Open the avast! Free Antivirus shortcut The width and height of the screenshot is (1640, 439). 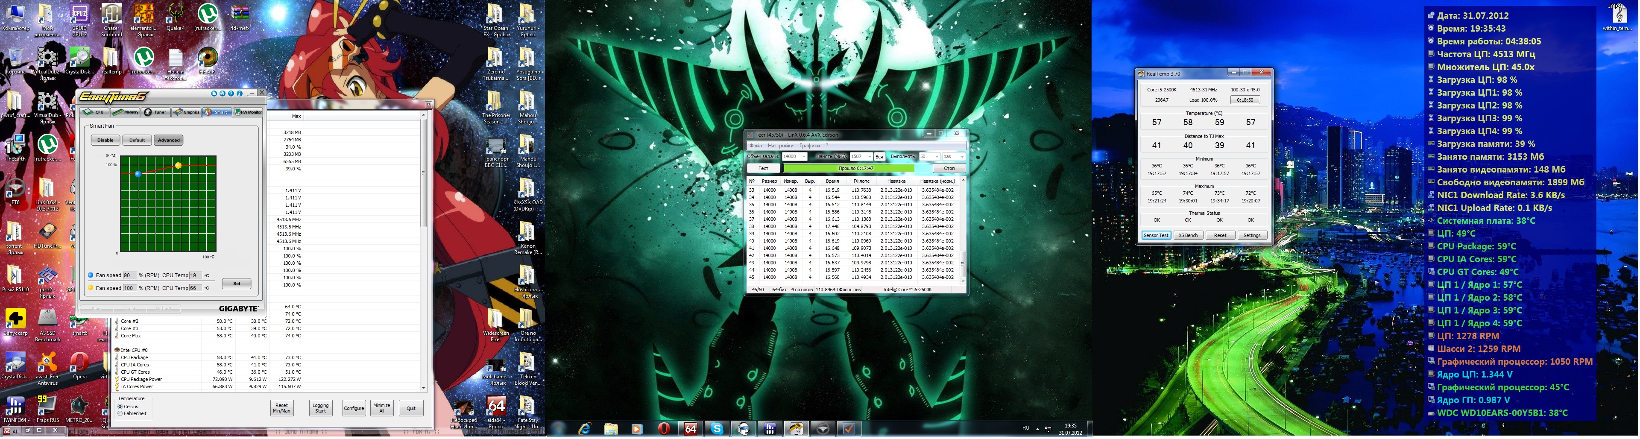click(47, 369)
